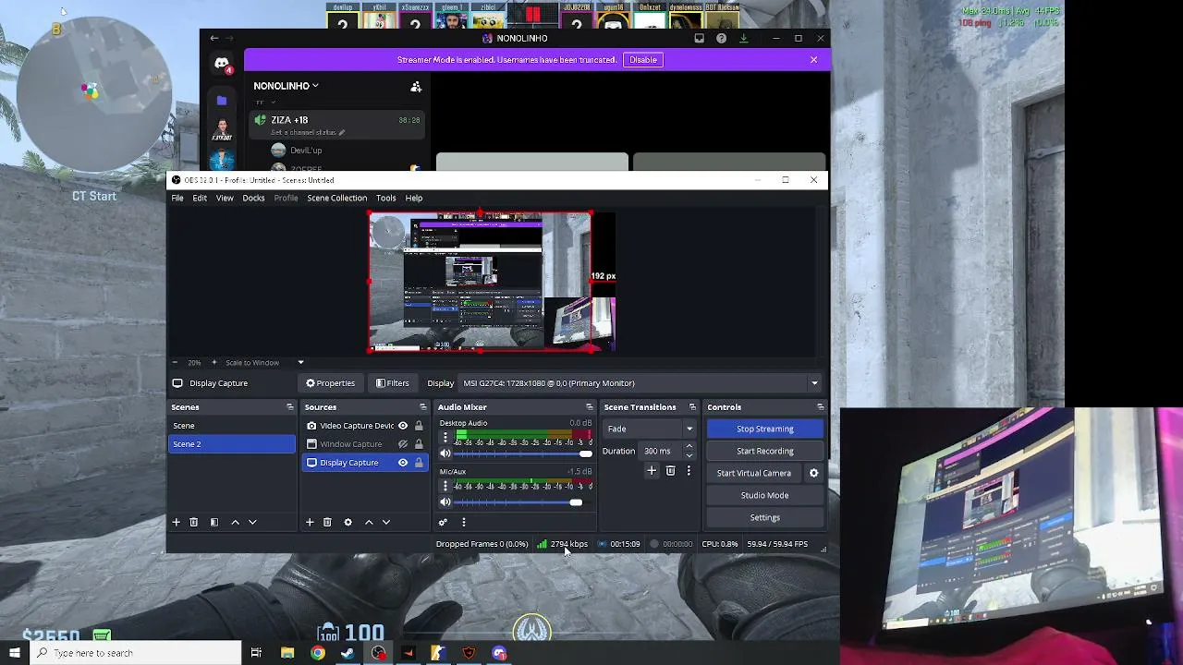Pop out the Audio Mixer dock
The height and width of the screenshot is (665, 1183).
pos(590,407)
